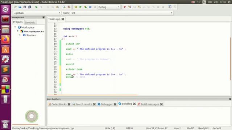Paste from clipboard using the toolbar icon

click(57, 7)
